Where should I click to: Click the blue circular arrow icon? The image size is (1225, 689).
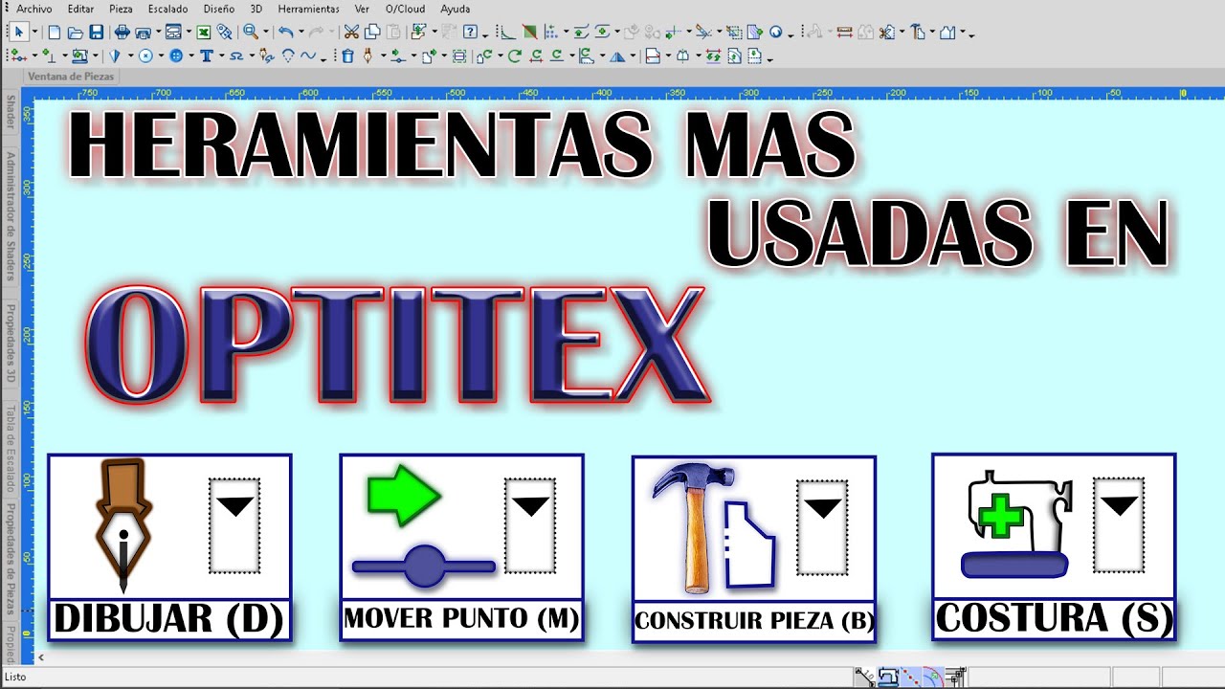pos(776,32)
